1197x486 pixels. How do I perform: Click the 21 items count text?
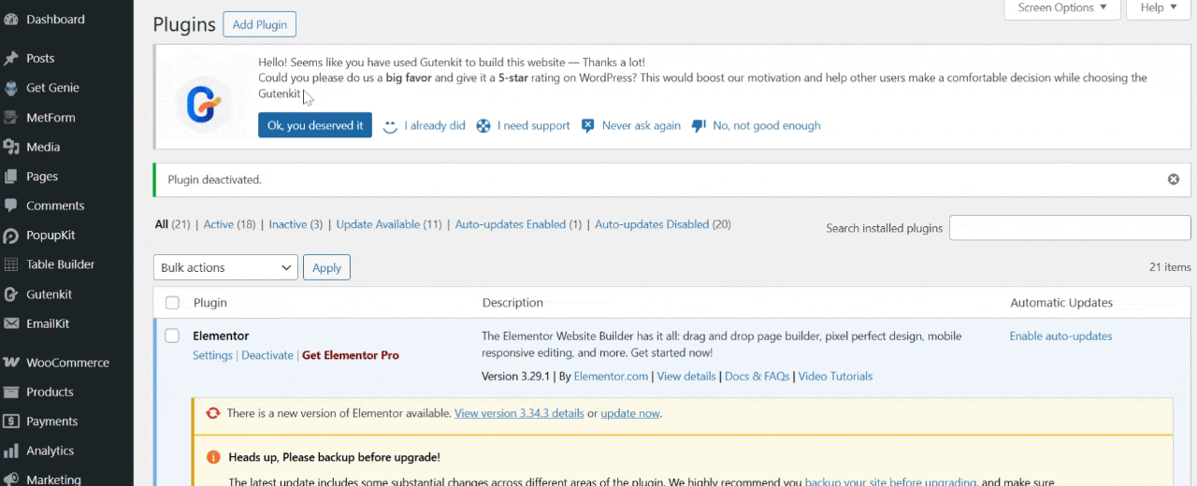[x=1170, y=267]
